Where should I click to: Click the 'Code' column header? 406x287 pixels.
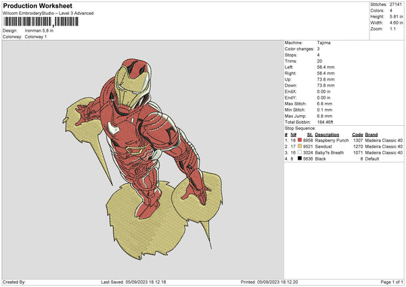pos(357,135)
